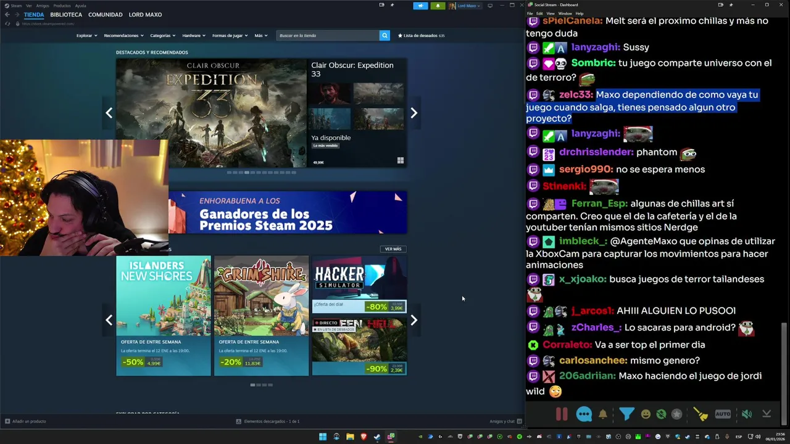The height and width of the screenshot is (444, 790).
Task: Expand the Categorías dropdown
Action: [x=163, y=36]
